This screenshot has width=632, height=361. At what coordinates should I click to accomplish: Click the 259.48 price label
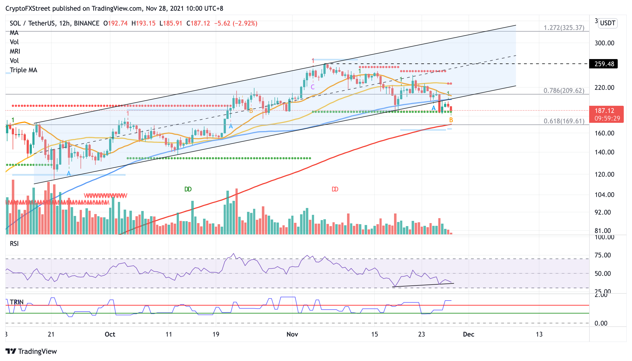pos(604,64)
